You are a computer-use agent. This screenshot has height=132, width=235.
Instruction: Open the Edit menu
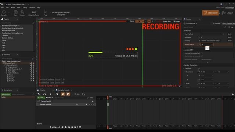coord(7,7)
